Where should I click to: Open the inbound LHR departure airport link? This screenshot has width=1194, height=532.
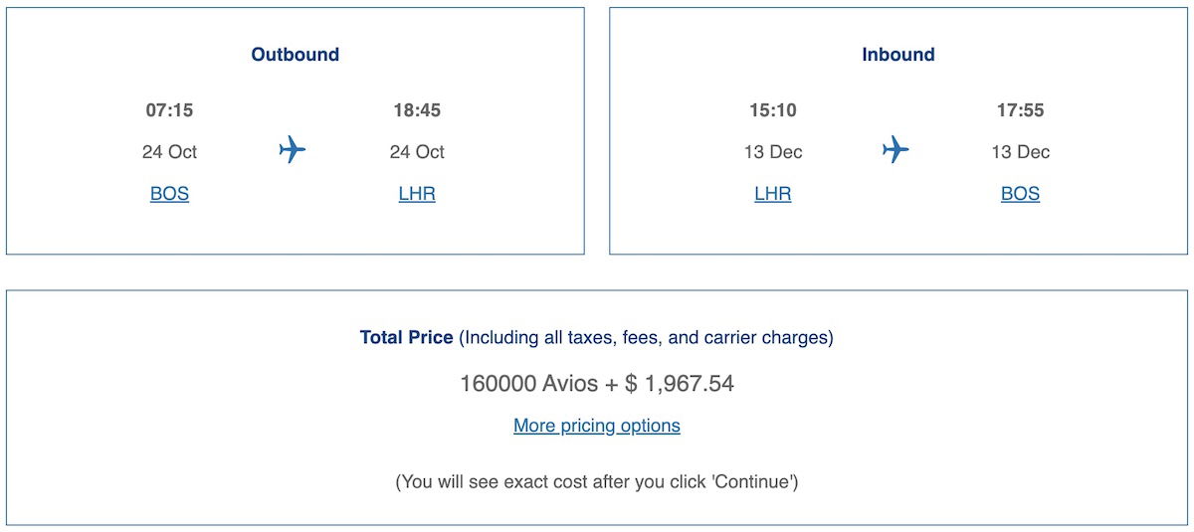click(x=773, y=194)
